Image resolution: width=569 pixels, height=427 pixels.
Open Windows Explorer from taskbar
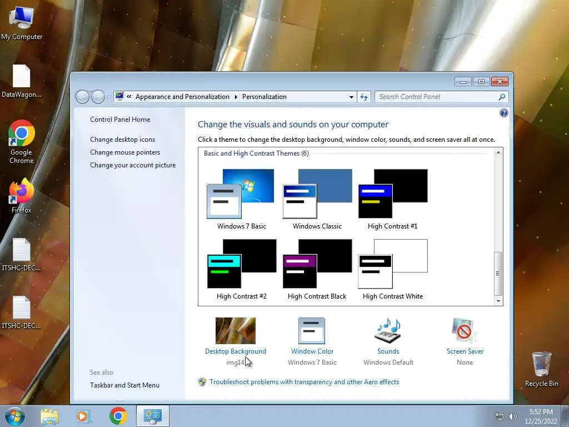(49, 416)
